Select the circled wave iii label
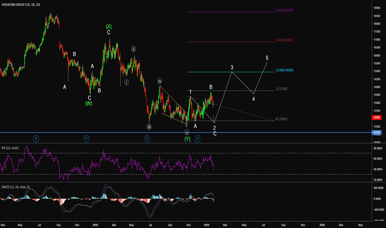The height and width of the screenshot is (228, 386). click(x=149, y=127)
